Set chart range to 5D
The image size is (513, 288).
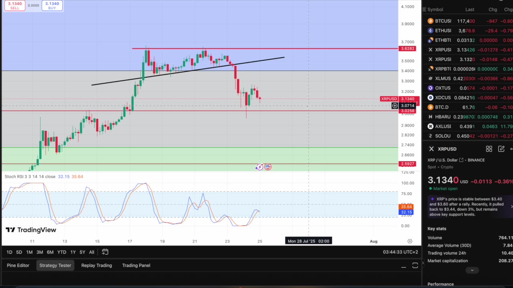pos(19,252)
